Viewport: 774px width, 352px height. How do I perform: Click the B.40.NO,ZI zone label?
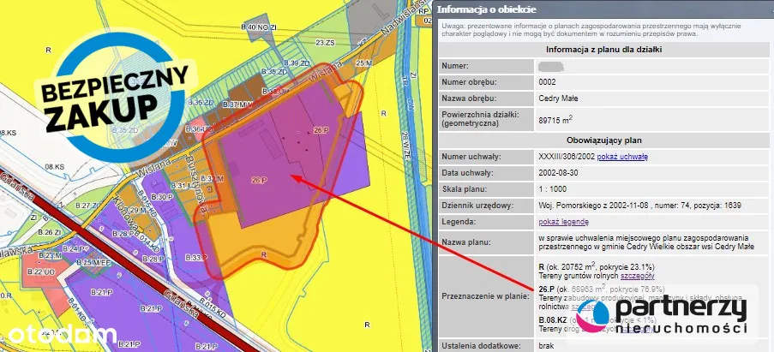260,28
